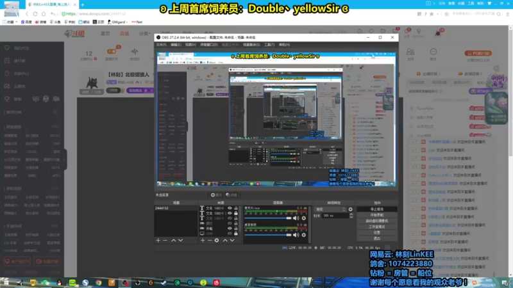Toggle visibility of topmost 文本 source
This screenshot has width=513, height=288.
point(230,208)
